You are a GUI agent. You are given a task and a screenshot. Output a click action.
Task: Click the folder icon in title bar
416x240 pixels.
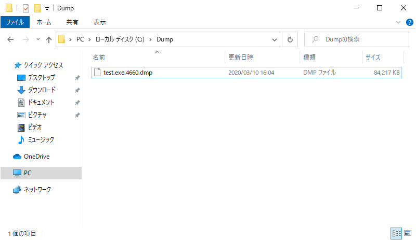(9, 8)
